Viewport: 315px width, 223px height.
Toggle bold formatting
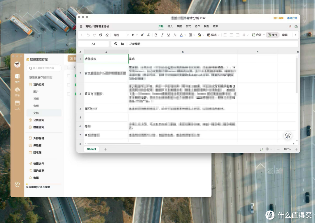coord(156,35)
